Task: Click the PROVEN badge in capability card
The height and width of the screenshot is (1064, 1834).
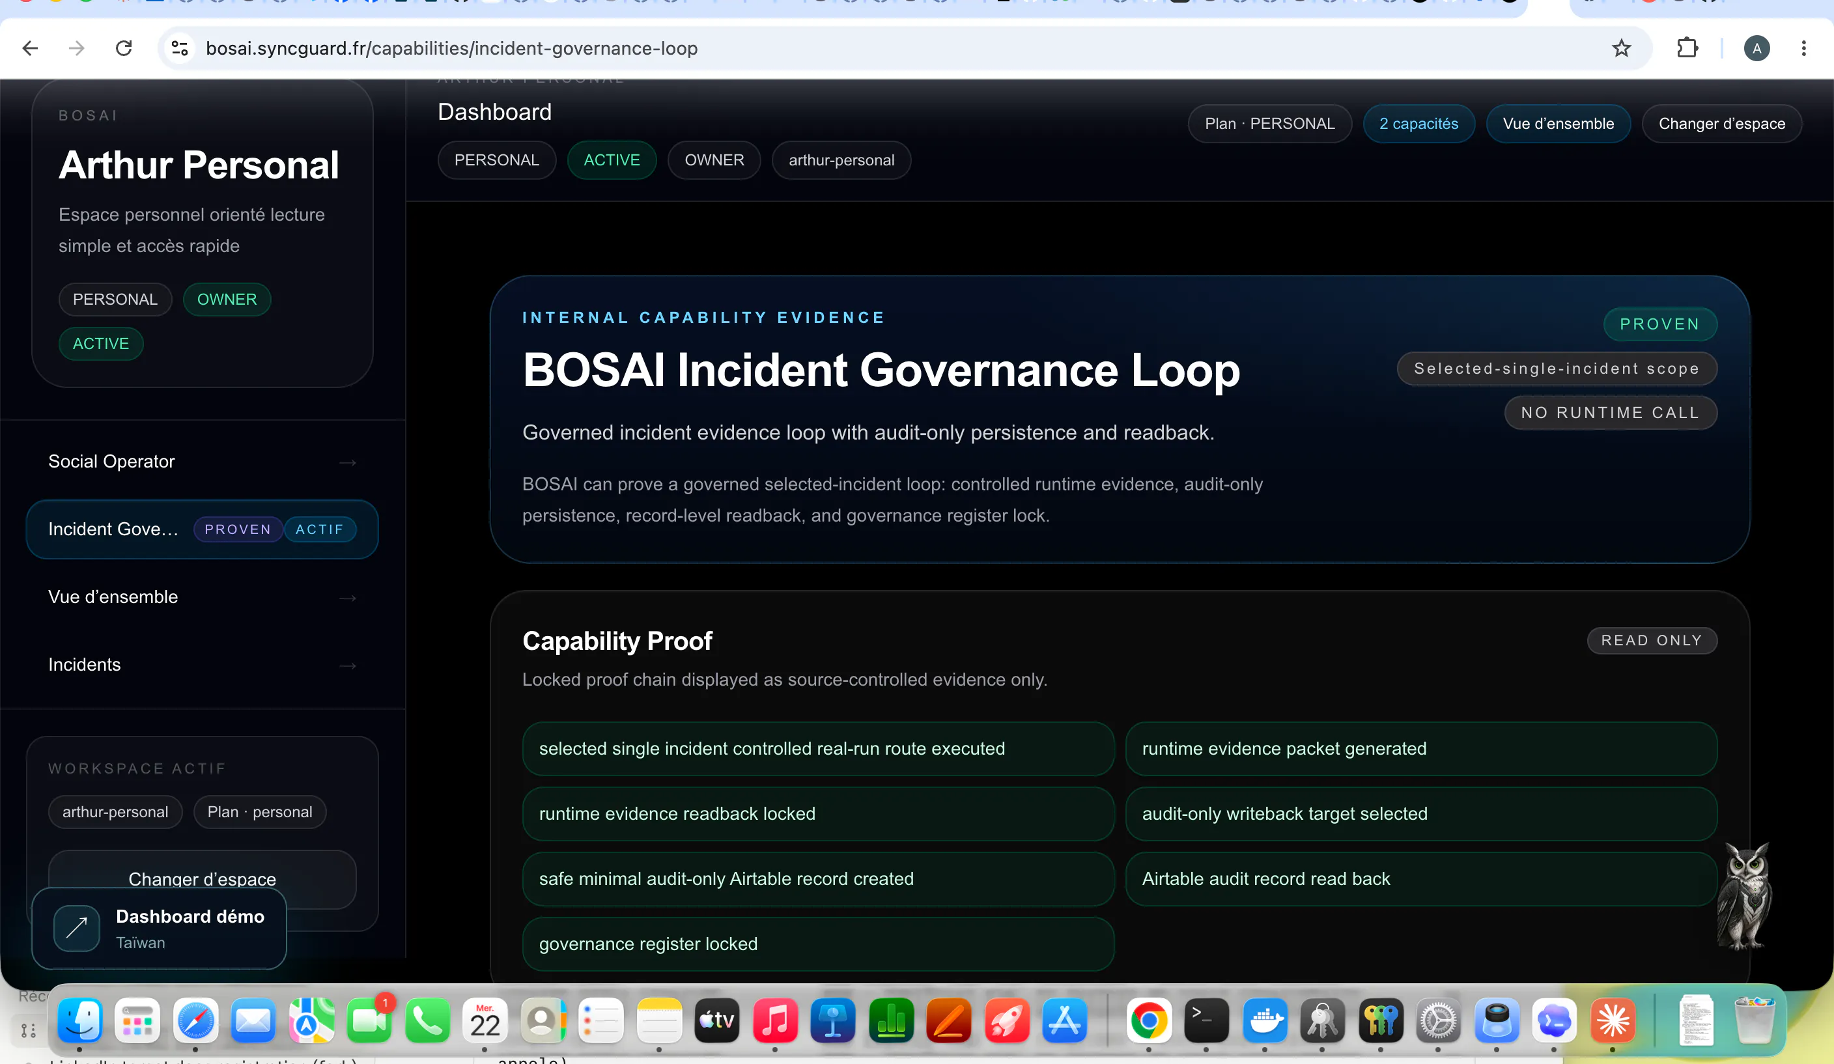Action: [x=1660, y=324]
